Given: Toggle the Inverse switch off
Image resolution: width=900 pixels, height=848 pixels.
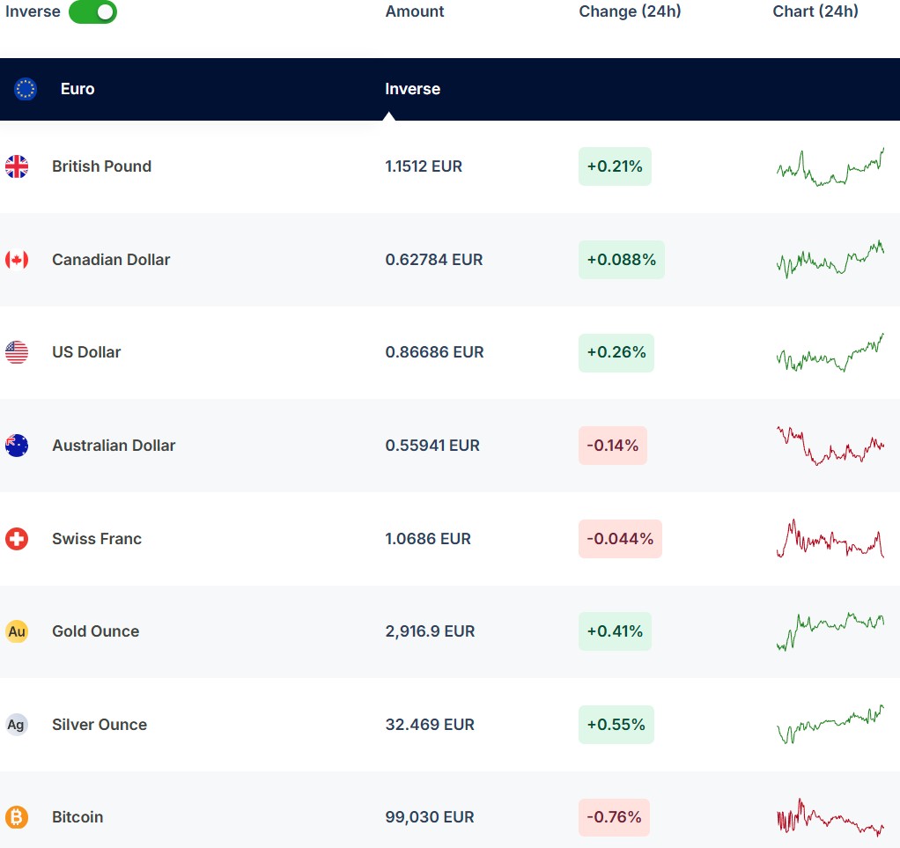Looking at the screenshot, I should [92, 12].
